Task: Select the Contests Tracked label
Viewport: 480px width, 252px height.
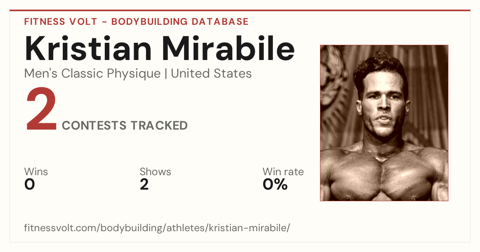Action: [x=125, y=126]
